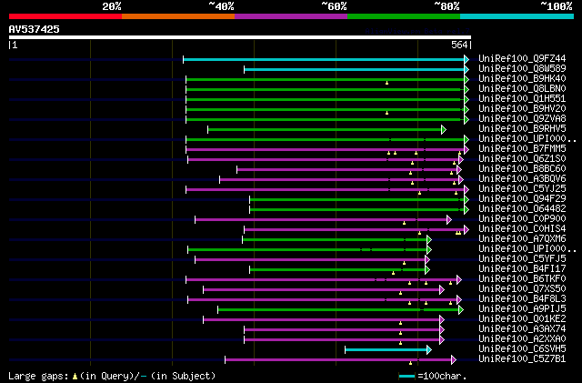The image size is (582, 383).
Task: Click the green arrowhead ending the A9PIJ5 alignment
Action: pyautogui.click(x=461, y=309)
